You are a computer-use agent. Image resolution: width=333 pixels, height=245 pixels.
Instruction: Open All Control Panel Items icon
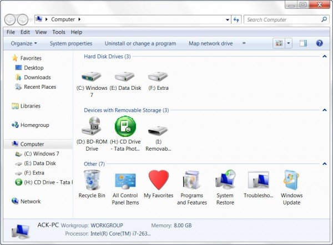(x=125, y=181)
